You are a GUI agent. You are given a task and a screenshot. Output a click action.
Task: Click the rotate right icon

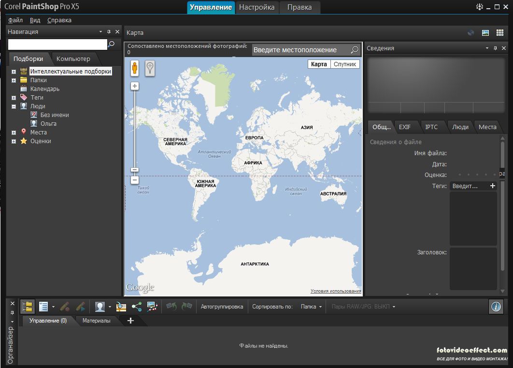pos(187,307)
